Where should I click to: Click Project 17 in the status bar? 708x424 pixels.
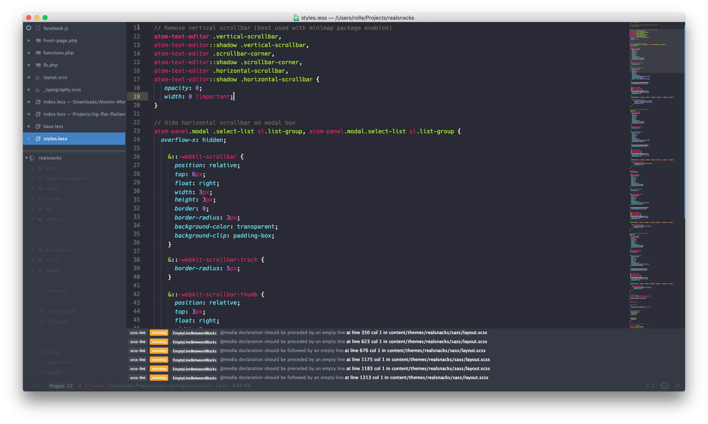pyautogui.click(x=61, y=385)
